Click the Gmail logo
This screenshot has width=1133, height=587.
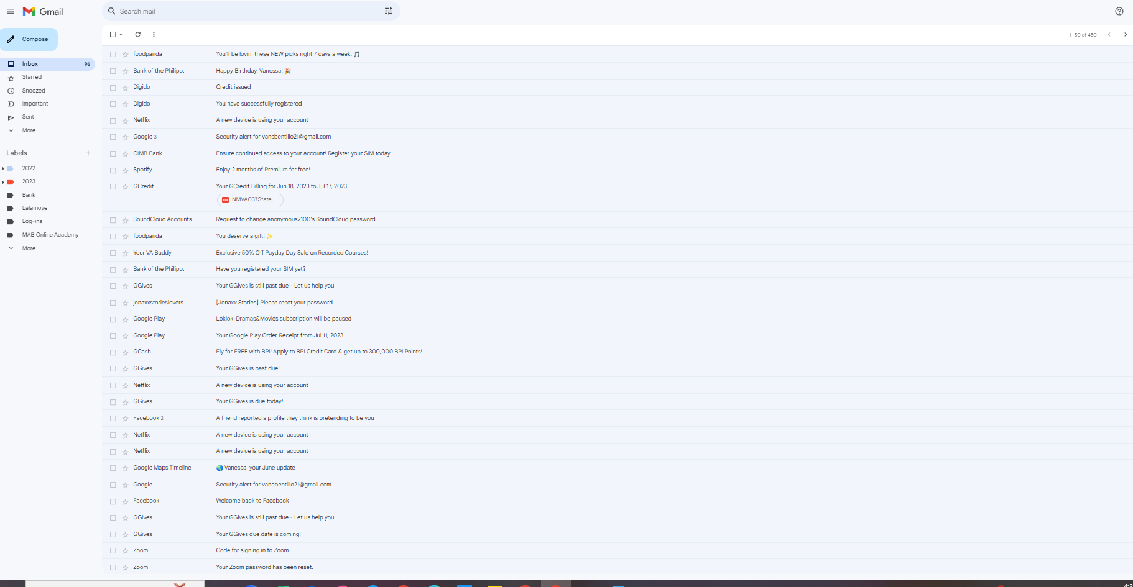pyautogui.click(x=42, y=11)
